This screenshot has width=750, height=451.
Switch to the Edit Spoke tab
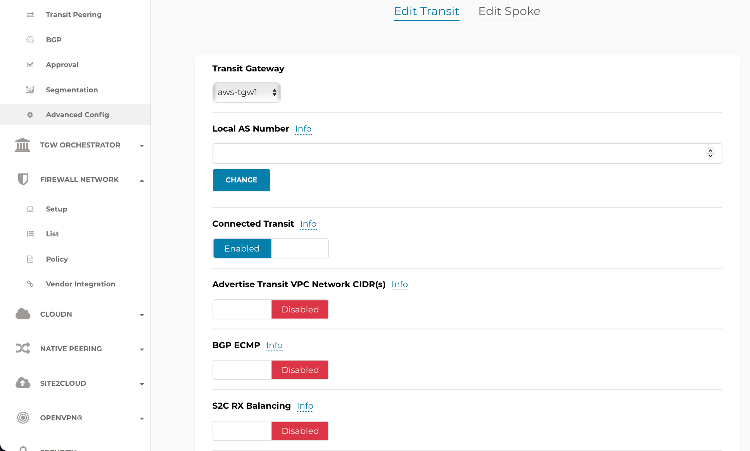(509, 12)
